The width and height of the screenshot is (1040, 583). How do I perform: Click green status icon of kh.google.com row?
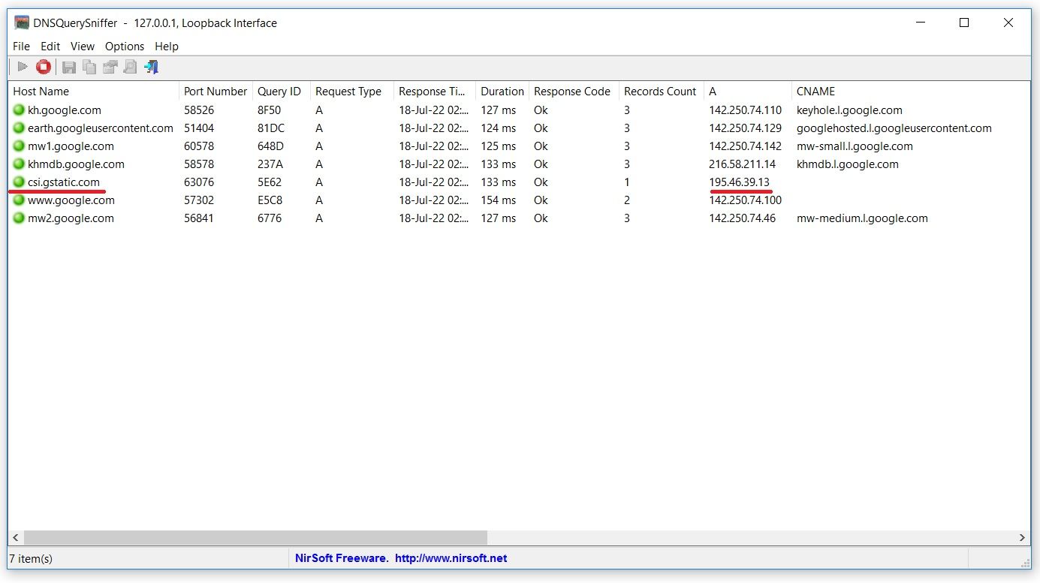coord(19,110)
